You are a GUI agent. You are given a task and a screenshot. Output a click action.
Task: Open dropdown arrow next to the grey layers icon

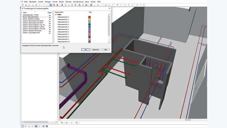coord(69,123)
